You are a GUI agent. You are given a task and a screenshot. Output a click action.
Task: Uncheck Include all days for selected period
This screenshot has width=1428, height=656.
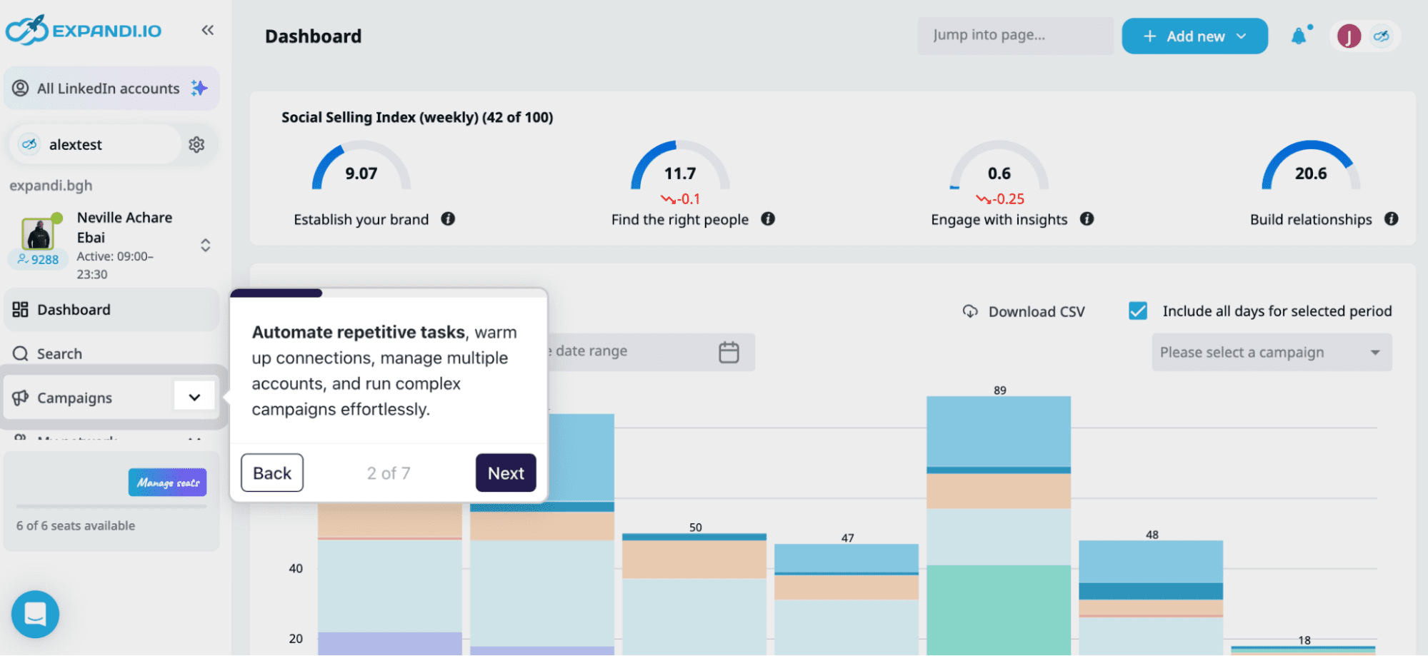coord(1138,311)
